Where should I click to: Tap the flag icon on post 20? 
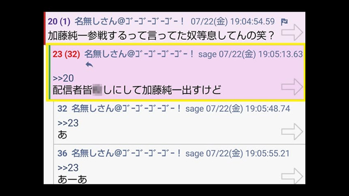[284, 22]
